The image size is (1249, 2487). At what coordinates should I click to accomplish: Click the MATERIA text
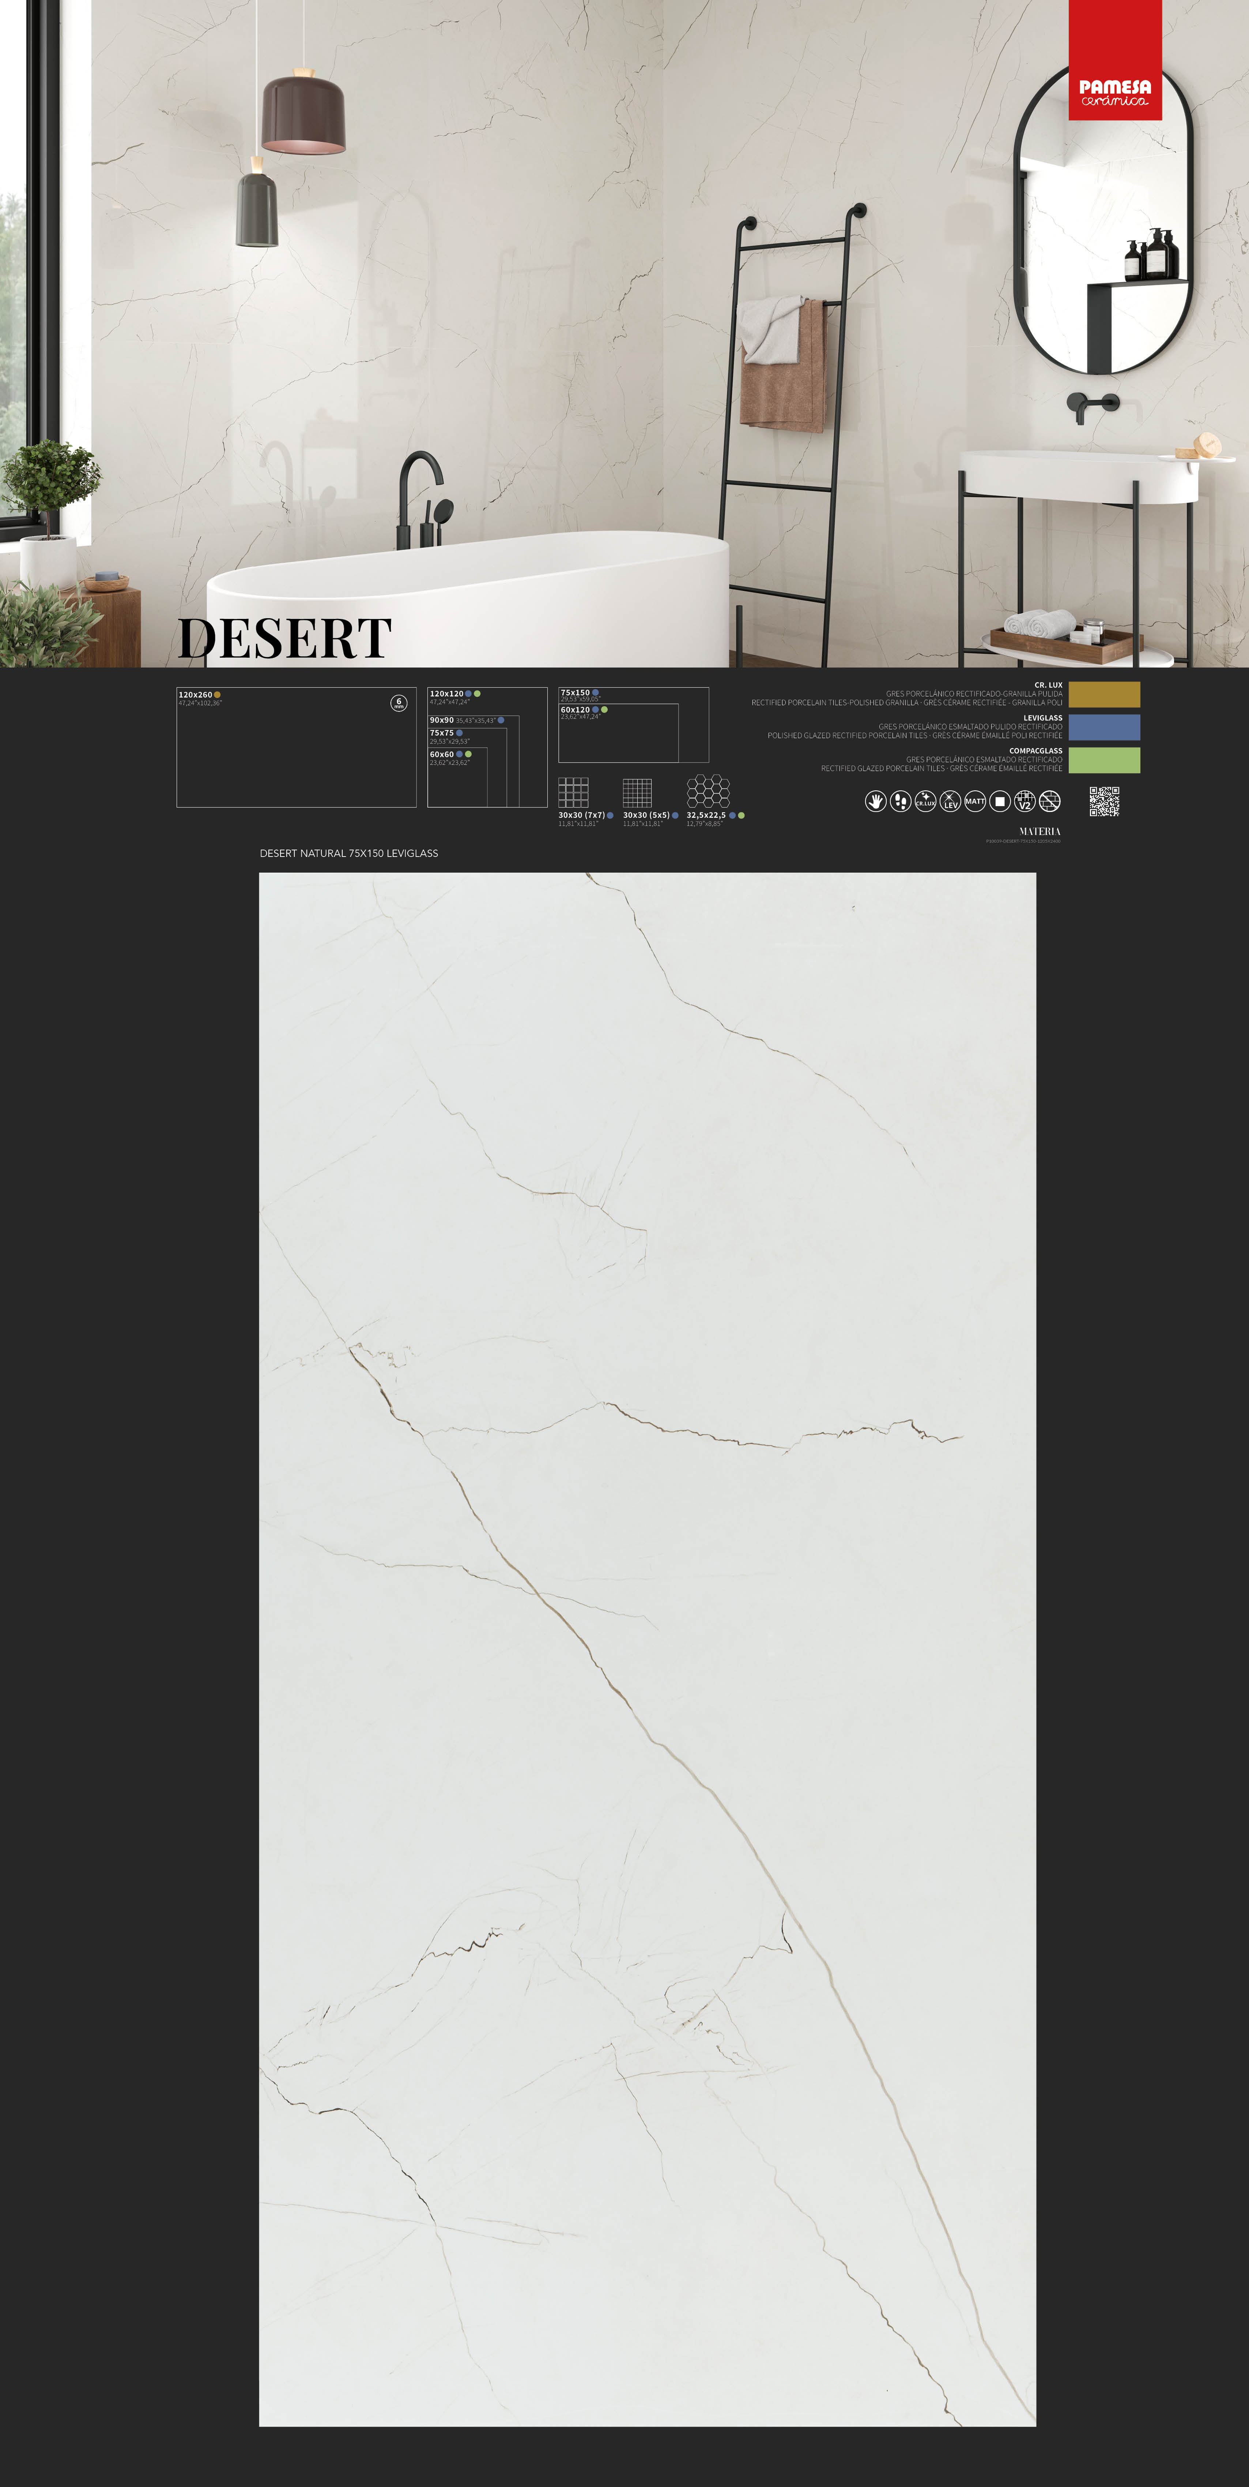[x=1039, y=831]
